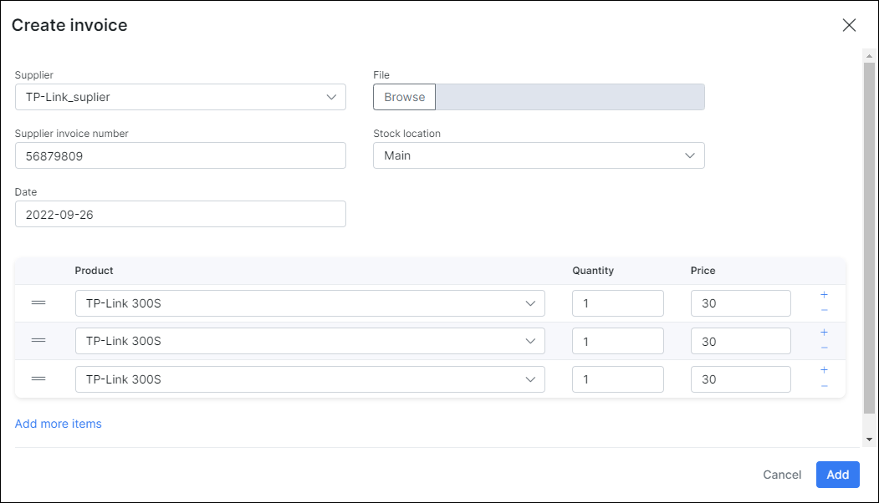Click the blue Add button

[x=837, y=475]
